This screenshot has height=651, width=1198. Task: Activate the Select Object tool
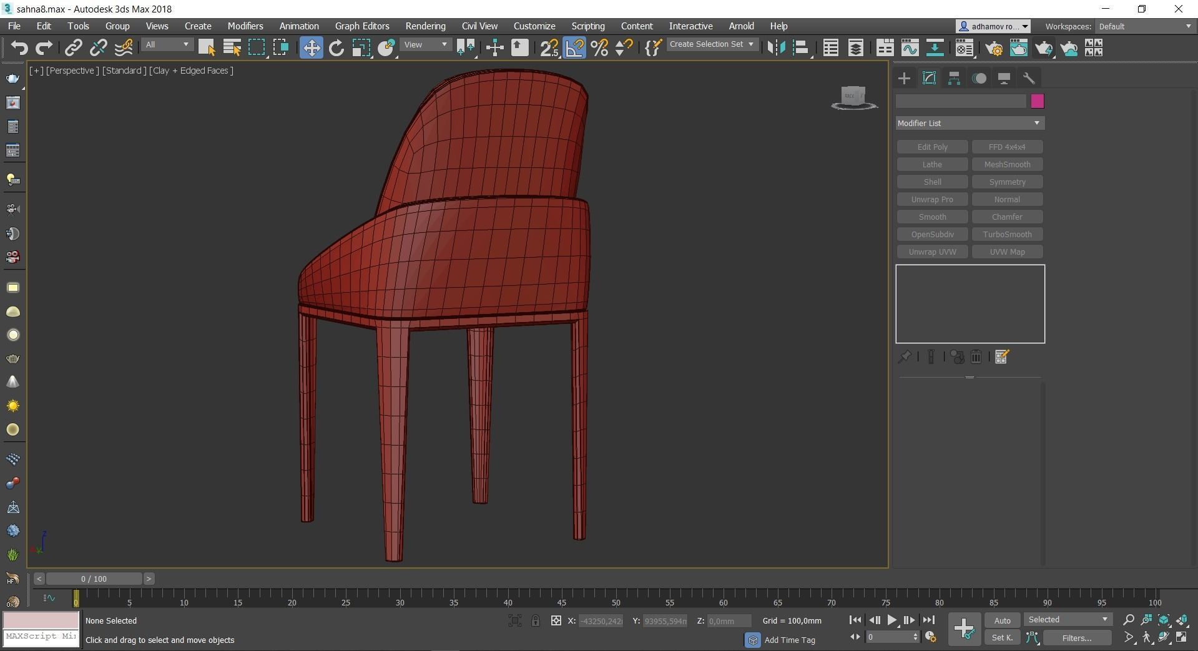[x=207, y=48]
